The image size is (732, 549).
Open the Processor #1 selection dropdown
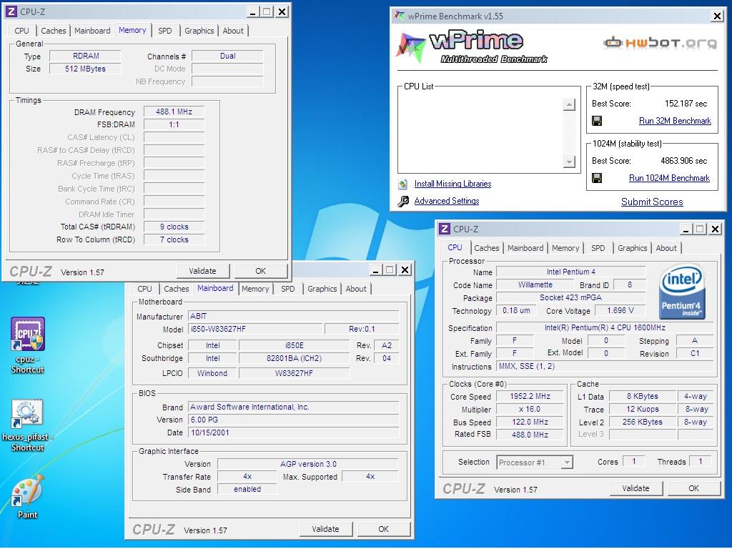click(535, 463)
